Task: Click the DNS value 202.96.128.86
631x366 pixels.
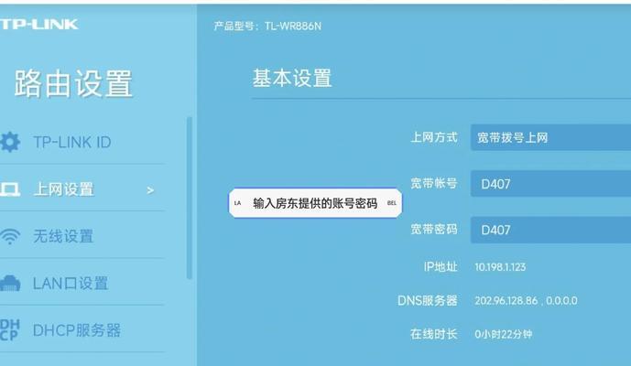Action: 506,300
